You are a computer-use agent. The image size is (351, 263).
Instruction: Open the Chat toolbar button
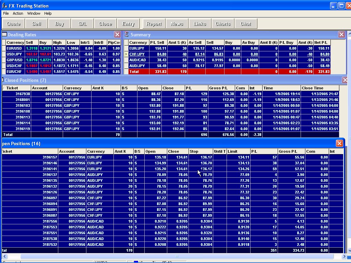[x=246, y=24]
